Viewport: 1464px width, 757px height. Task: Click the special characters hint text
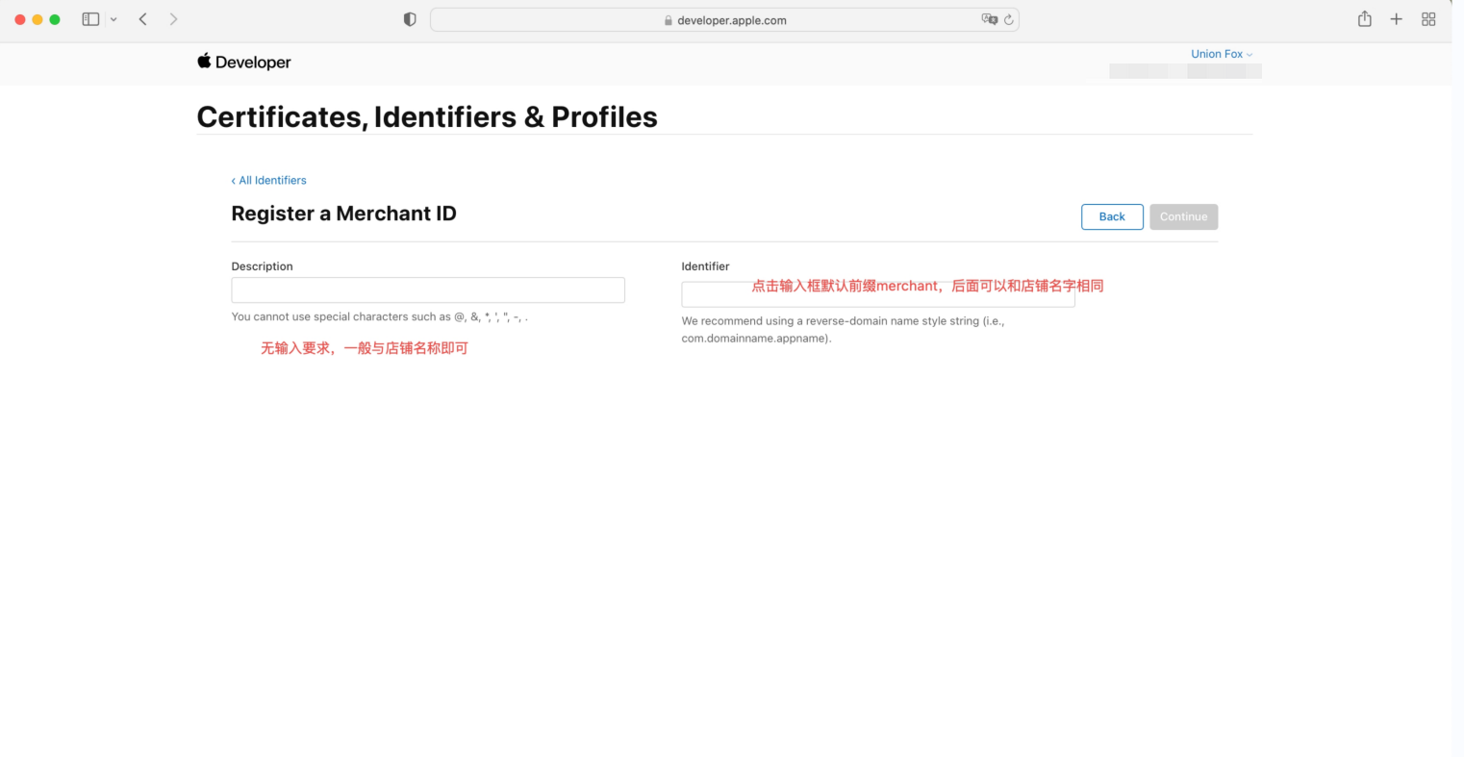pos(379,316)
